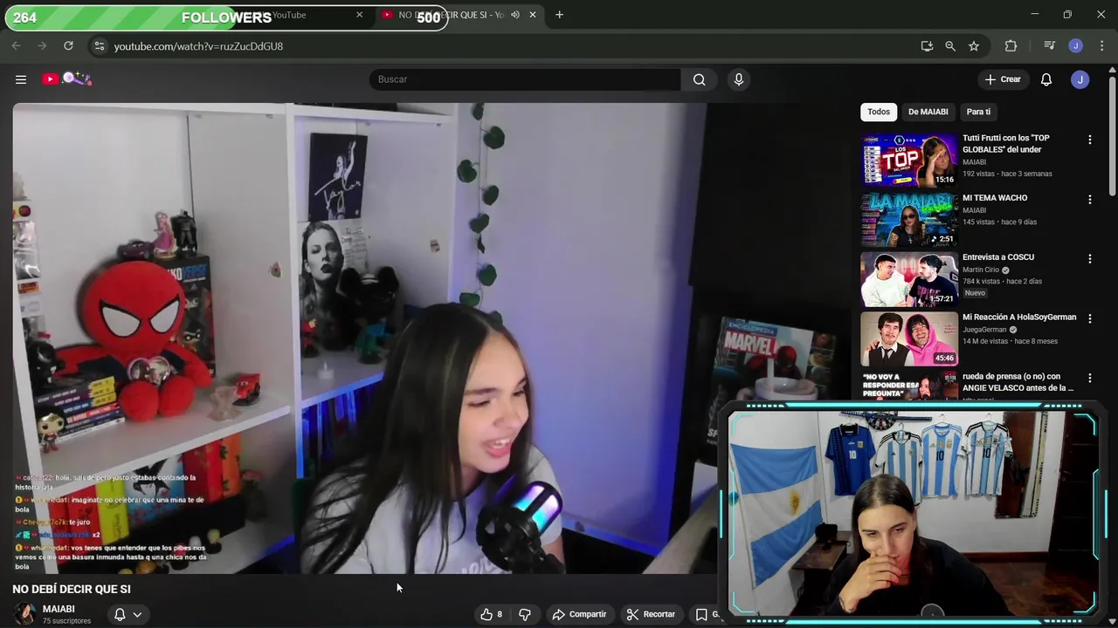Click the YouTube URL in address bar
1118x628 pixels.
(x=198, y=46)
